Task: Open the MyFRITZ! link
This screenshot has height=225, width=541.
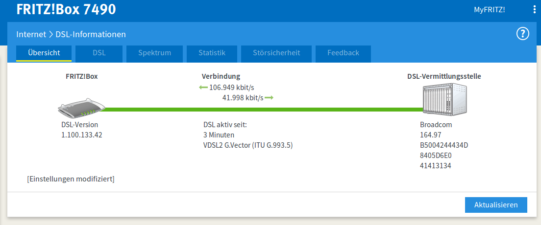Action: click(489, 10)
